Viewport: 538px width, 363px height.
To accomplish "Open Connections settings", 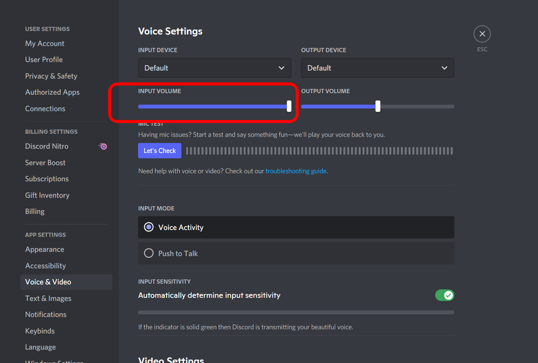I will point(45,109).
